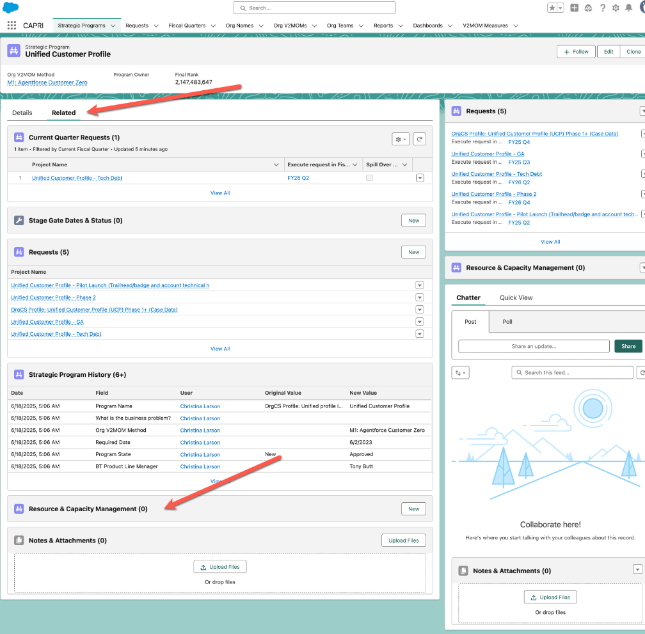Open the Guidance Center trailhead icon

(588, 8)
